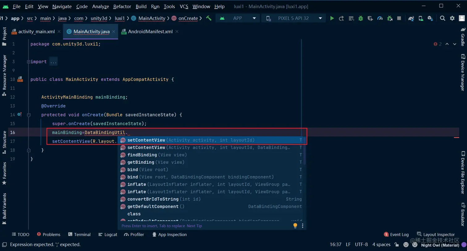Open the Profile app gauge icon
467x251 pixels.
click(x=380, y=18)
